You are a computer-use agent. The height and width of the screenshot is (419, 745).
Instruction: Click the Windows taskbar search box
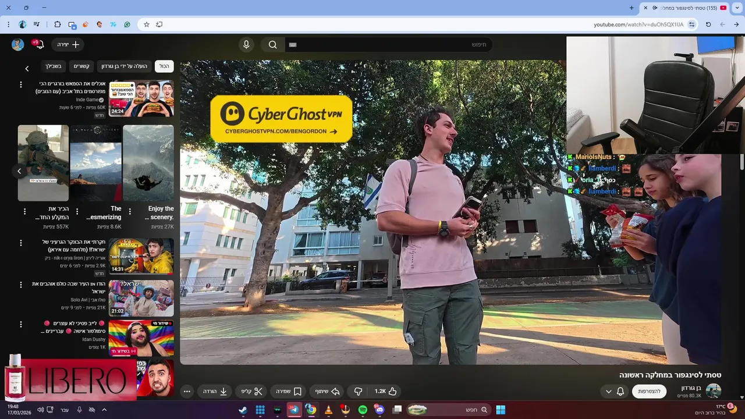[448, 410]
